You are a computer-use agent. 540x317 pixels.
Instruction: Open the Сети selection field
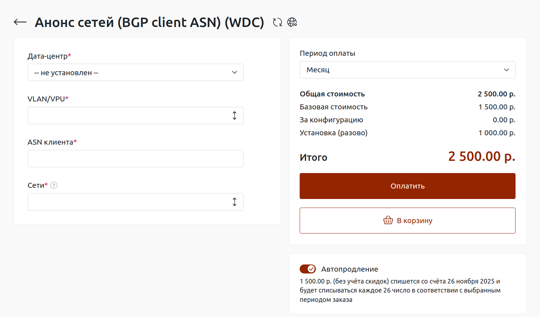click(x=130, y=202)
